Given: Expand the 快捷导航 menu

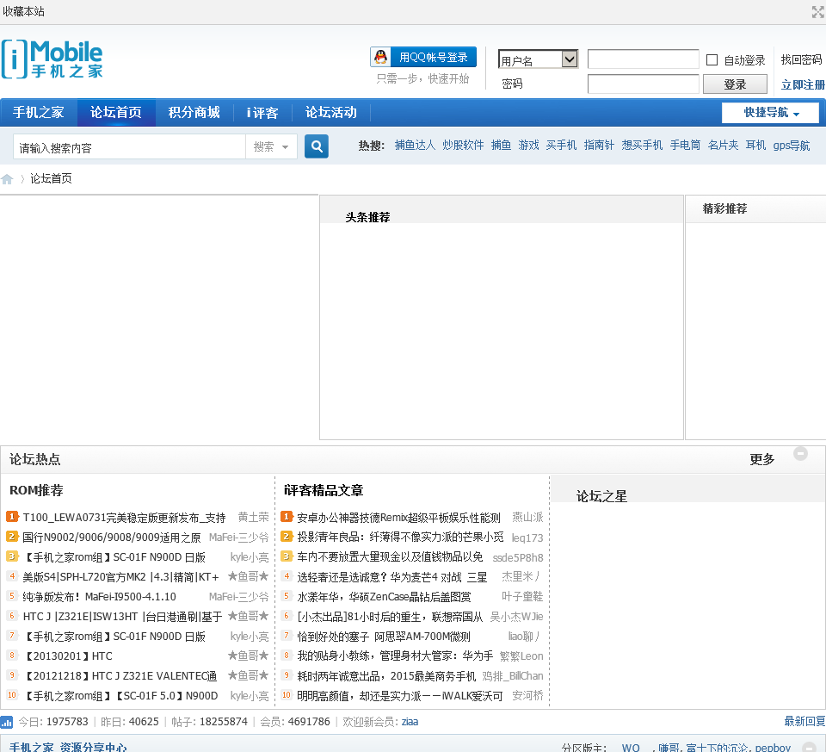Looking at the screenshot, I should point(770,112).
